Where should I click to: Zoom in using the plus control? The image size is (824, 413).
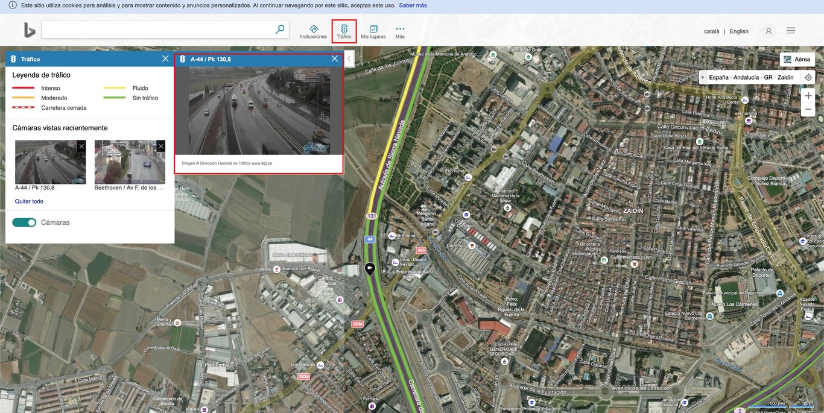808,95
